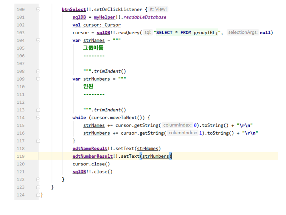286x215 pixels.
Task: Click the fold end marker at line 122
Action: pos(38,179)
